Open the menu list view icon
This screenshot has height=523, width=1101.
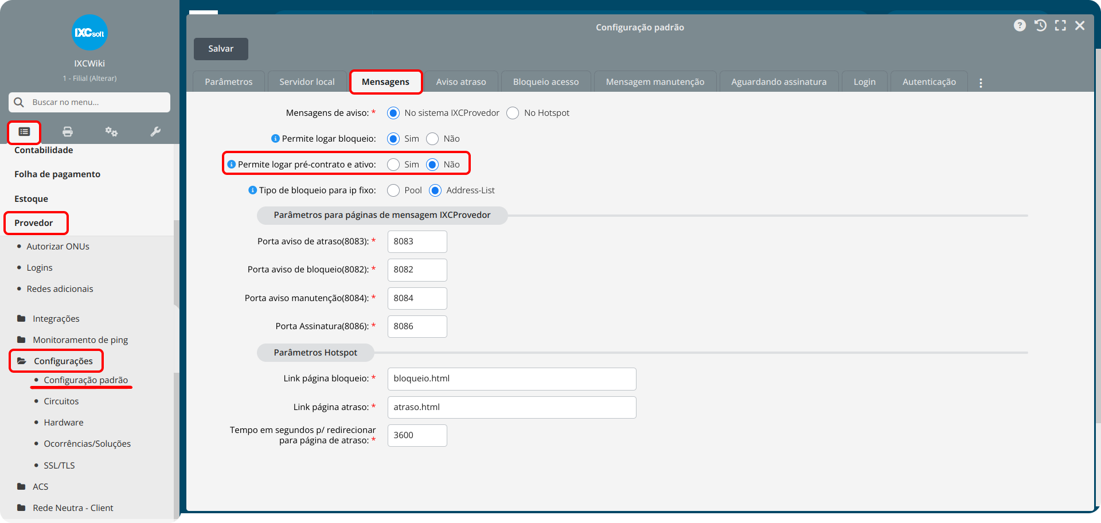point(24,132)
